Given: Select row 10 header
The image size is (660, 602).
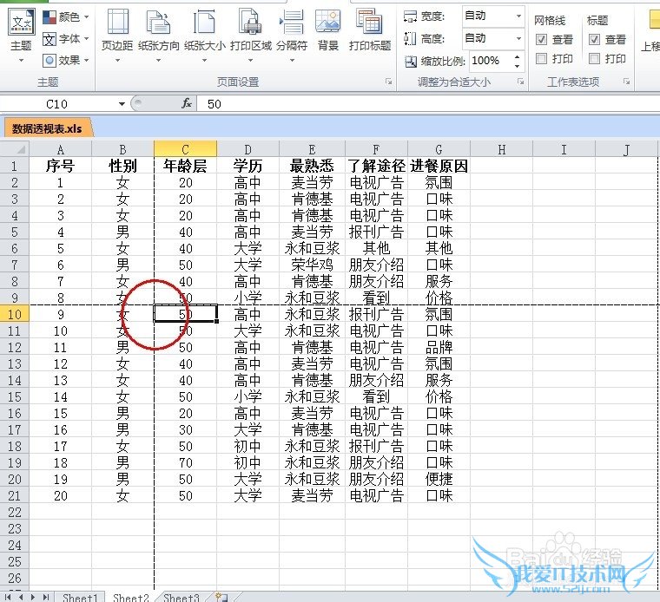Looking at the screenshot, I should click(14, 315).
